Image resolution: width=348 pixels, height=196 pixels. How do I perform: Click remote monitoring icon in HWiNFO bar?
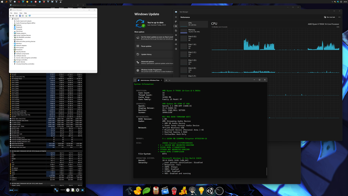(x=56, y=190)
